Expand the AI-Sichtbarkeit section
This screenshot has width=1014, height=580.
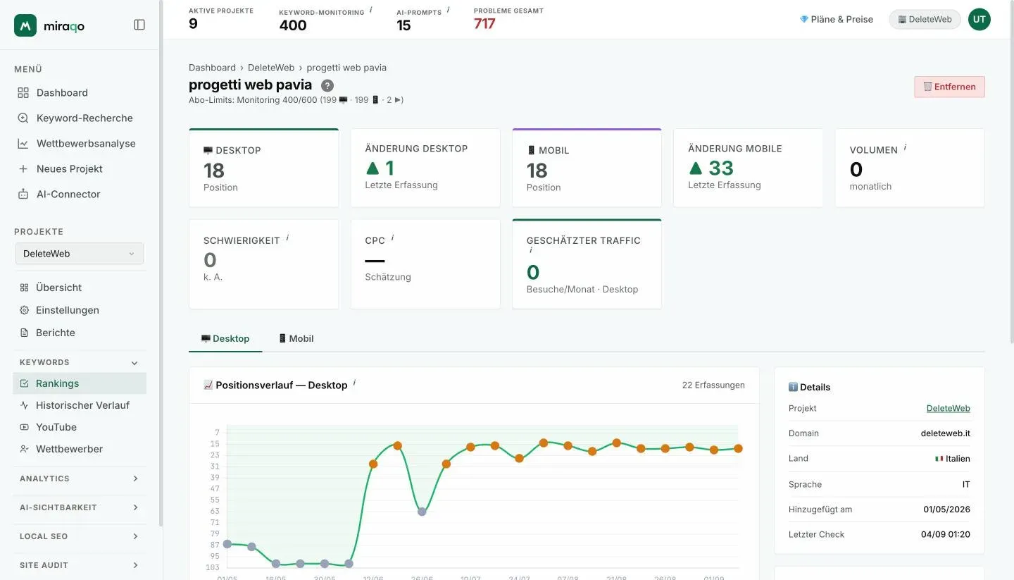(x=135, y=507)
